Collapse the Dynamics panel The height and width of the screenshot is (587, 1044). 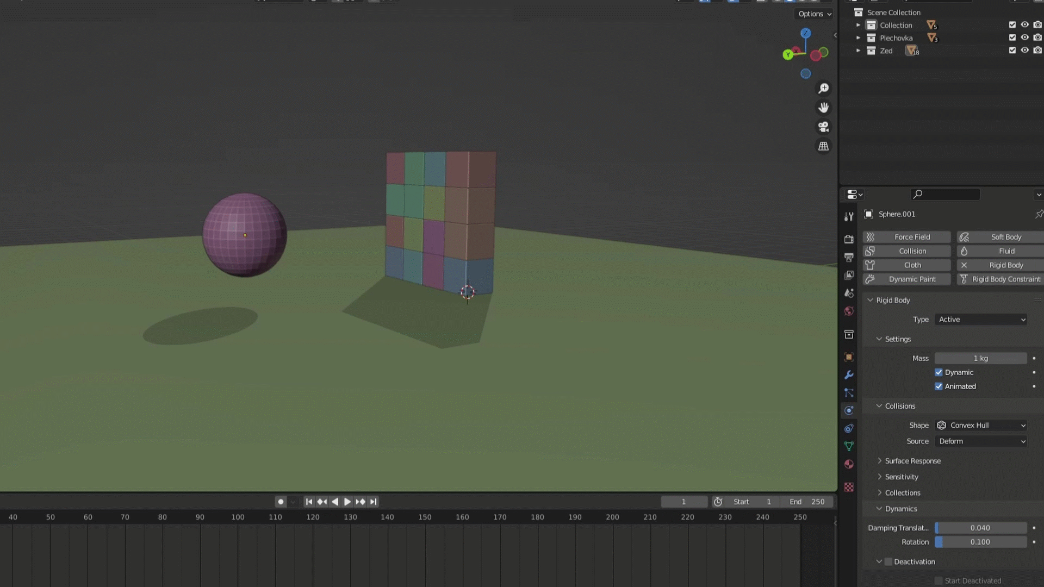click(x=900, y=509)
